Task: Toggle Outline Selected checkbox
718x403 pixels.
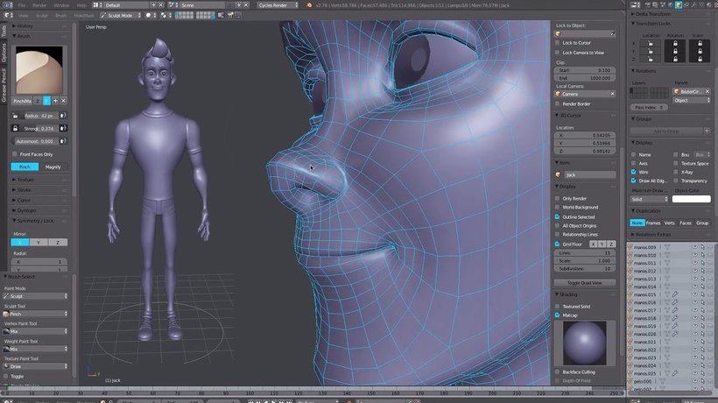Action: pos(557,217)
